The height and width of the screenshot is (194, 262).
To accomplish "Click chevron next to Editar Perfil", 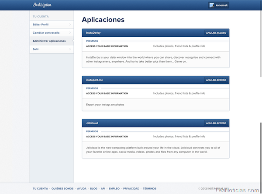I will [x=70, y=25].
